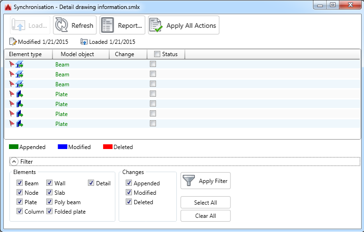364x232 pixels.
Task: Uncheck the Poly beam filter
Action: pos(49,202)
